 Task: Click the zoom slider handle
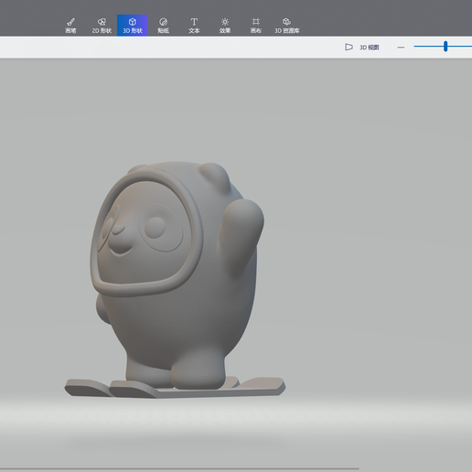click(x=445, y=47)
